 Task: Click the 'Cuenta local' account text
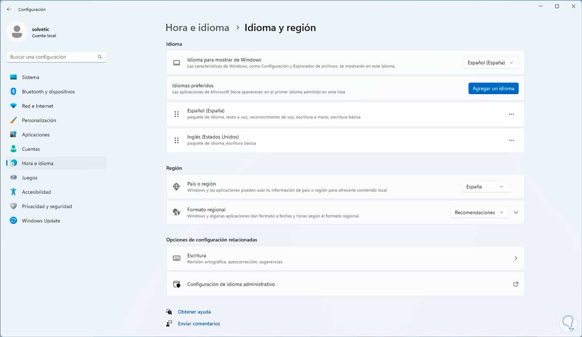(44, 36)
